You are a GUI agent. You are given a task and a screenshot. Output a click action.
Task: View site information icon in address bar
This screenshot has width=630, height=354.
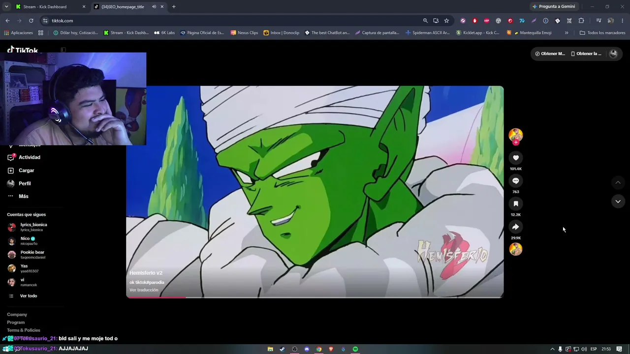[x=45, y=21]
